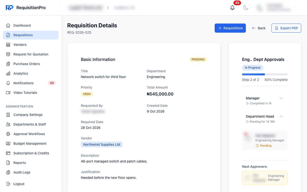This screenshot has height=192, width=307.
Task: Open Departments & Staff page
Action: [x=31, y=124]
